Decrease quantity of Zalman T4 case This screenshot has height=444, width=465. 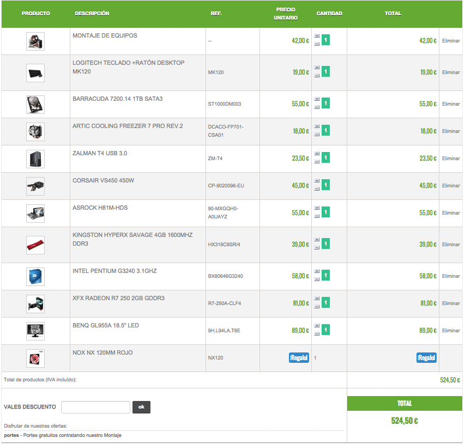(317, 162)
